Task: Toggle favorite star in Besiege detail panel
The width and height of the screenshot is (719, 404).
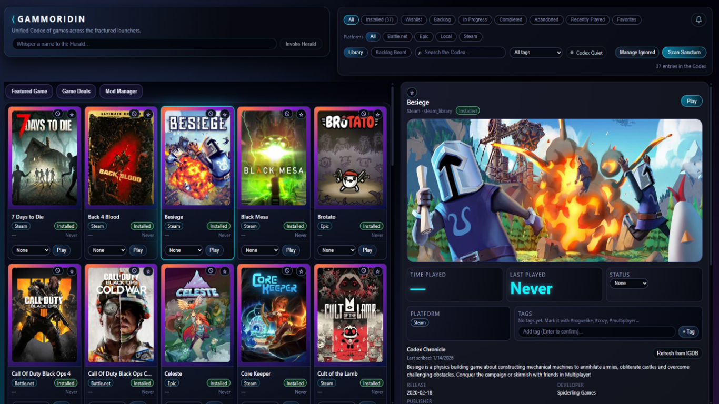Action: coord(412,92)
